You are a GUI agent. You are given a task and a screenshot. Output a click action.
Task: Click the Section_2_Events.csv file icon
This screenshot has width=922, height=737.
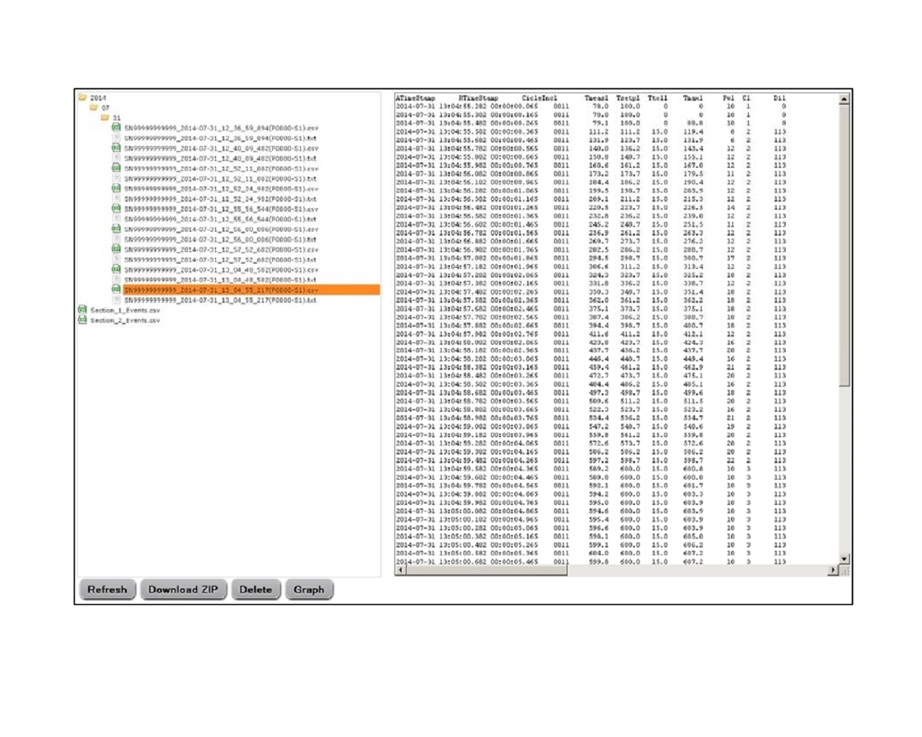pos(81,320)
